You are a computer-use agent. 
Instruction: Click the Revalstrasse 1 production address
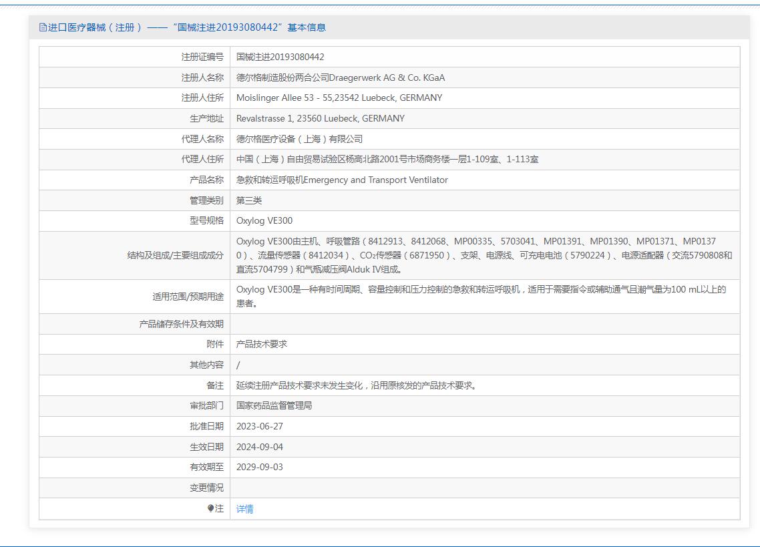(x=320, y=118)
